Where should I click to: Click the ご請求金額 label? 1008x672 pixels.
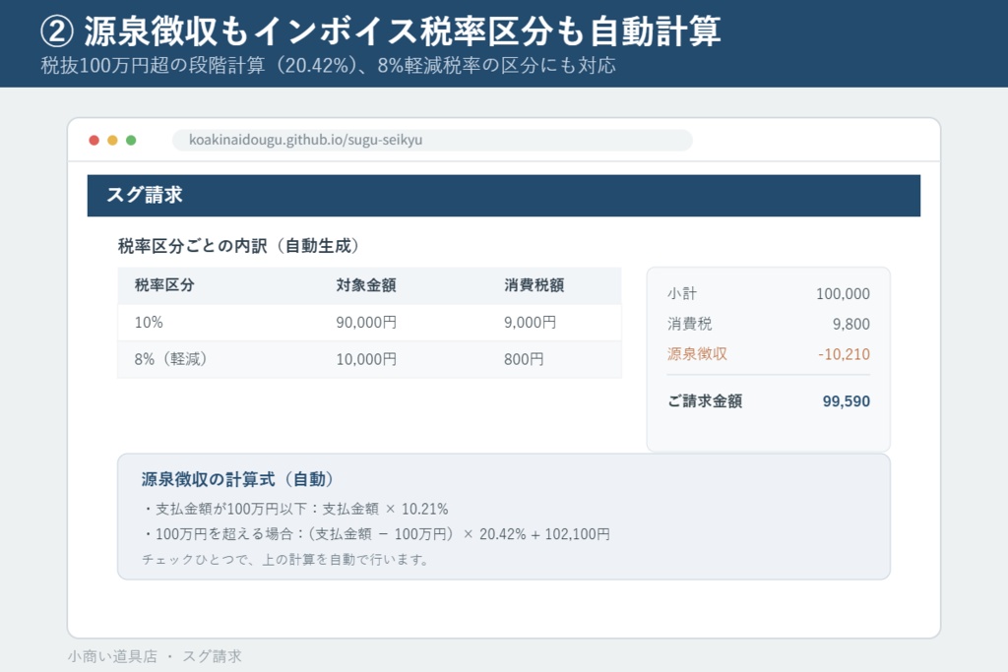[x=705, y=400]
